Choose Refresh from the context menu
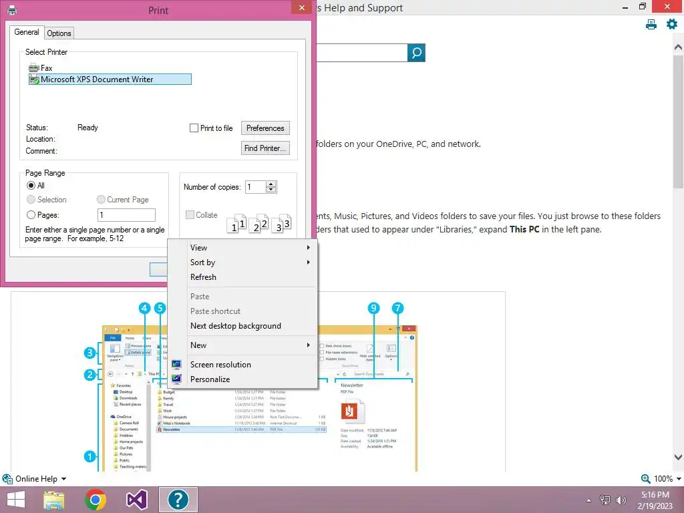This screenshot has height=513, width=684. coord(250,277)
